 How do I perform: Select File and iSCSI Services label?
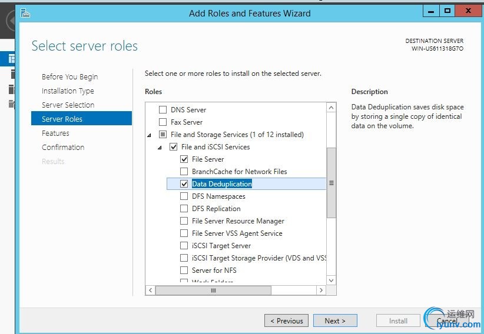pyautogui.click(x=216, y=147)
